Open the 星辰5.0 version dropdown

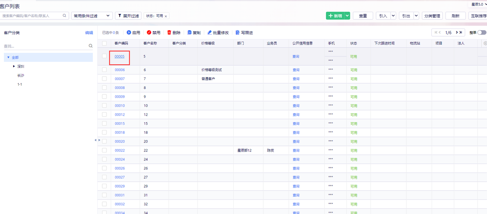click(479, 4)
